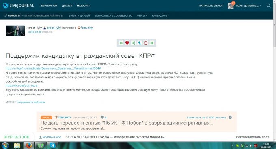Go to next post with right arrow
This screenshot has width=276, height=149.
[152, 43]
